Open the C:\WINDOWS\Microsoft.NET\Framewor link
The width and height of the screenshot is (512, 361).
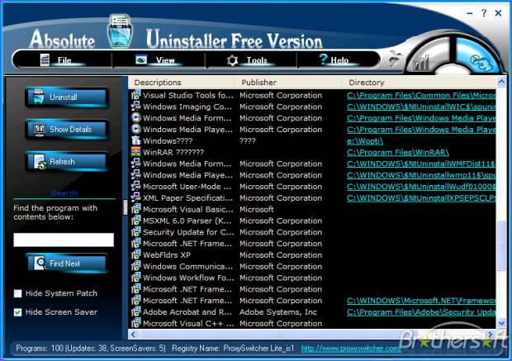point(421,301)
